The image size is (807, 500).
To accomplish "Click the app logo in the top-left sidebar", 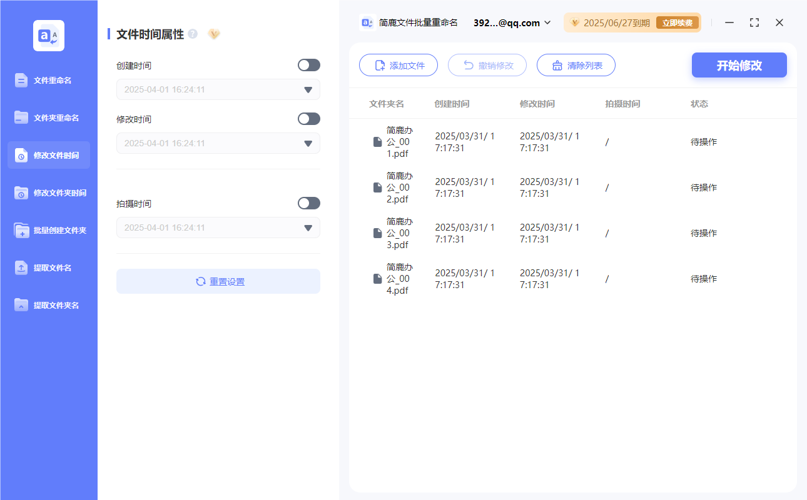I will (48, 36).
